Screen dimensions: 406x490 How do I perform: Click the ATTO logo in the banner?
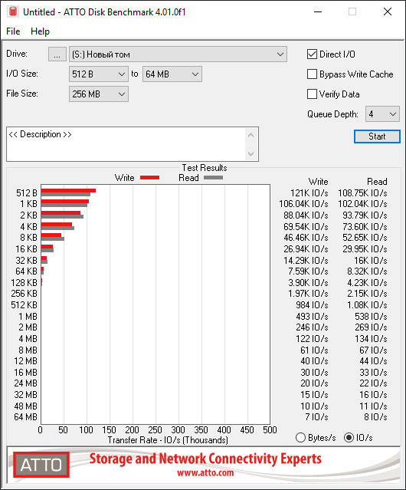pos(41,465)
